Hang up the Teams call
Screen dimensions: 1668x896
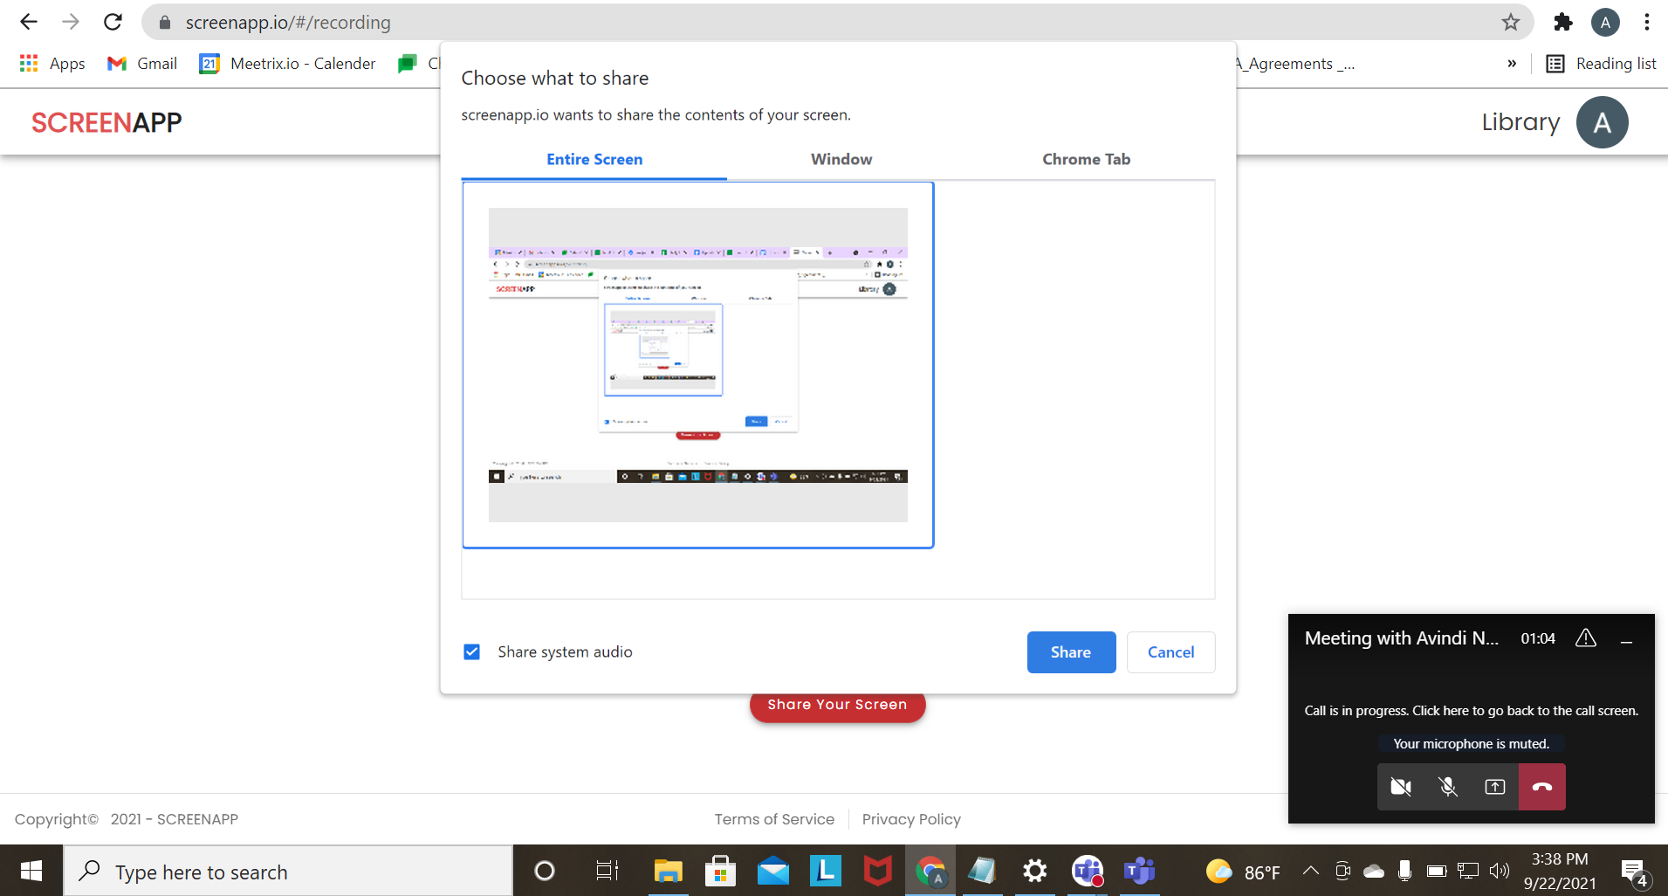coord(1542,787)
